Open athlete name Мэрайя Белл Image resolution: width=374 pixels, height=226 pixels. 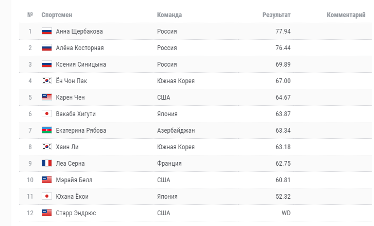point(74,180)
